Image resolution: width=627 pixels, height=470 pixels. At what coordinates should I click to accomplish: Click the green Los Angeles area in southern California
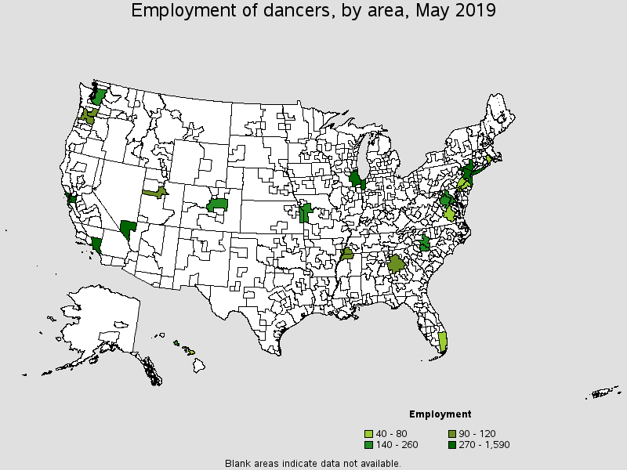pos(96,245)
